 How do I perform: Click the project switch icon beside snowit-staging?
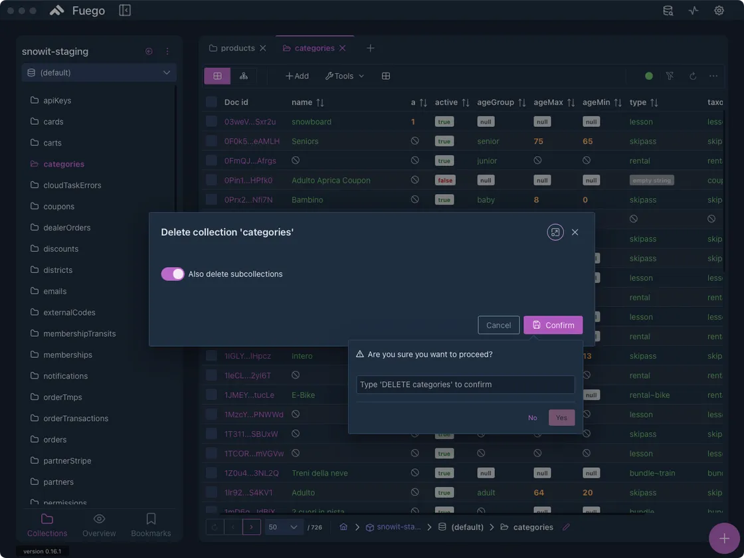point(149,51)
